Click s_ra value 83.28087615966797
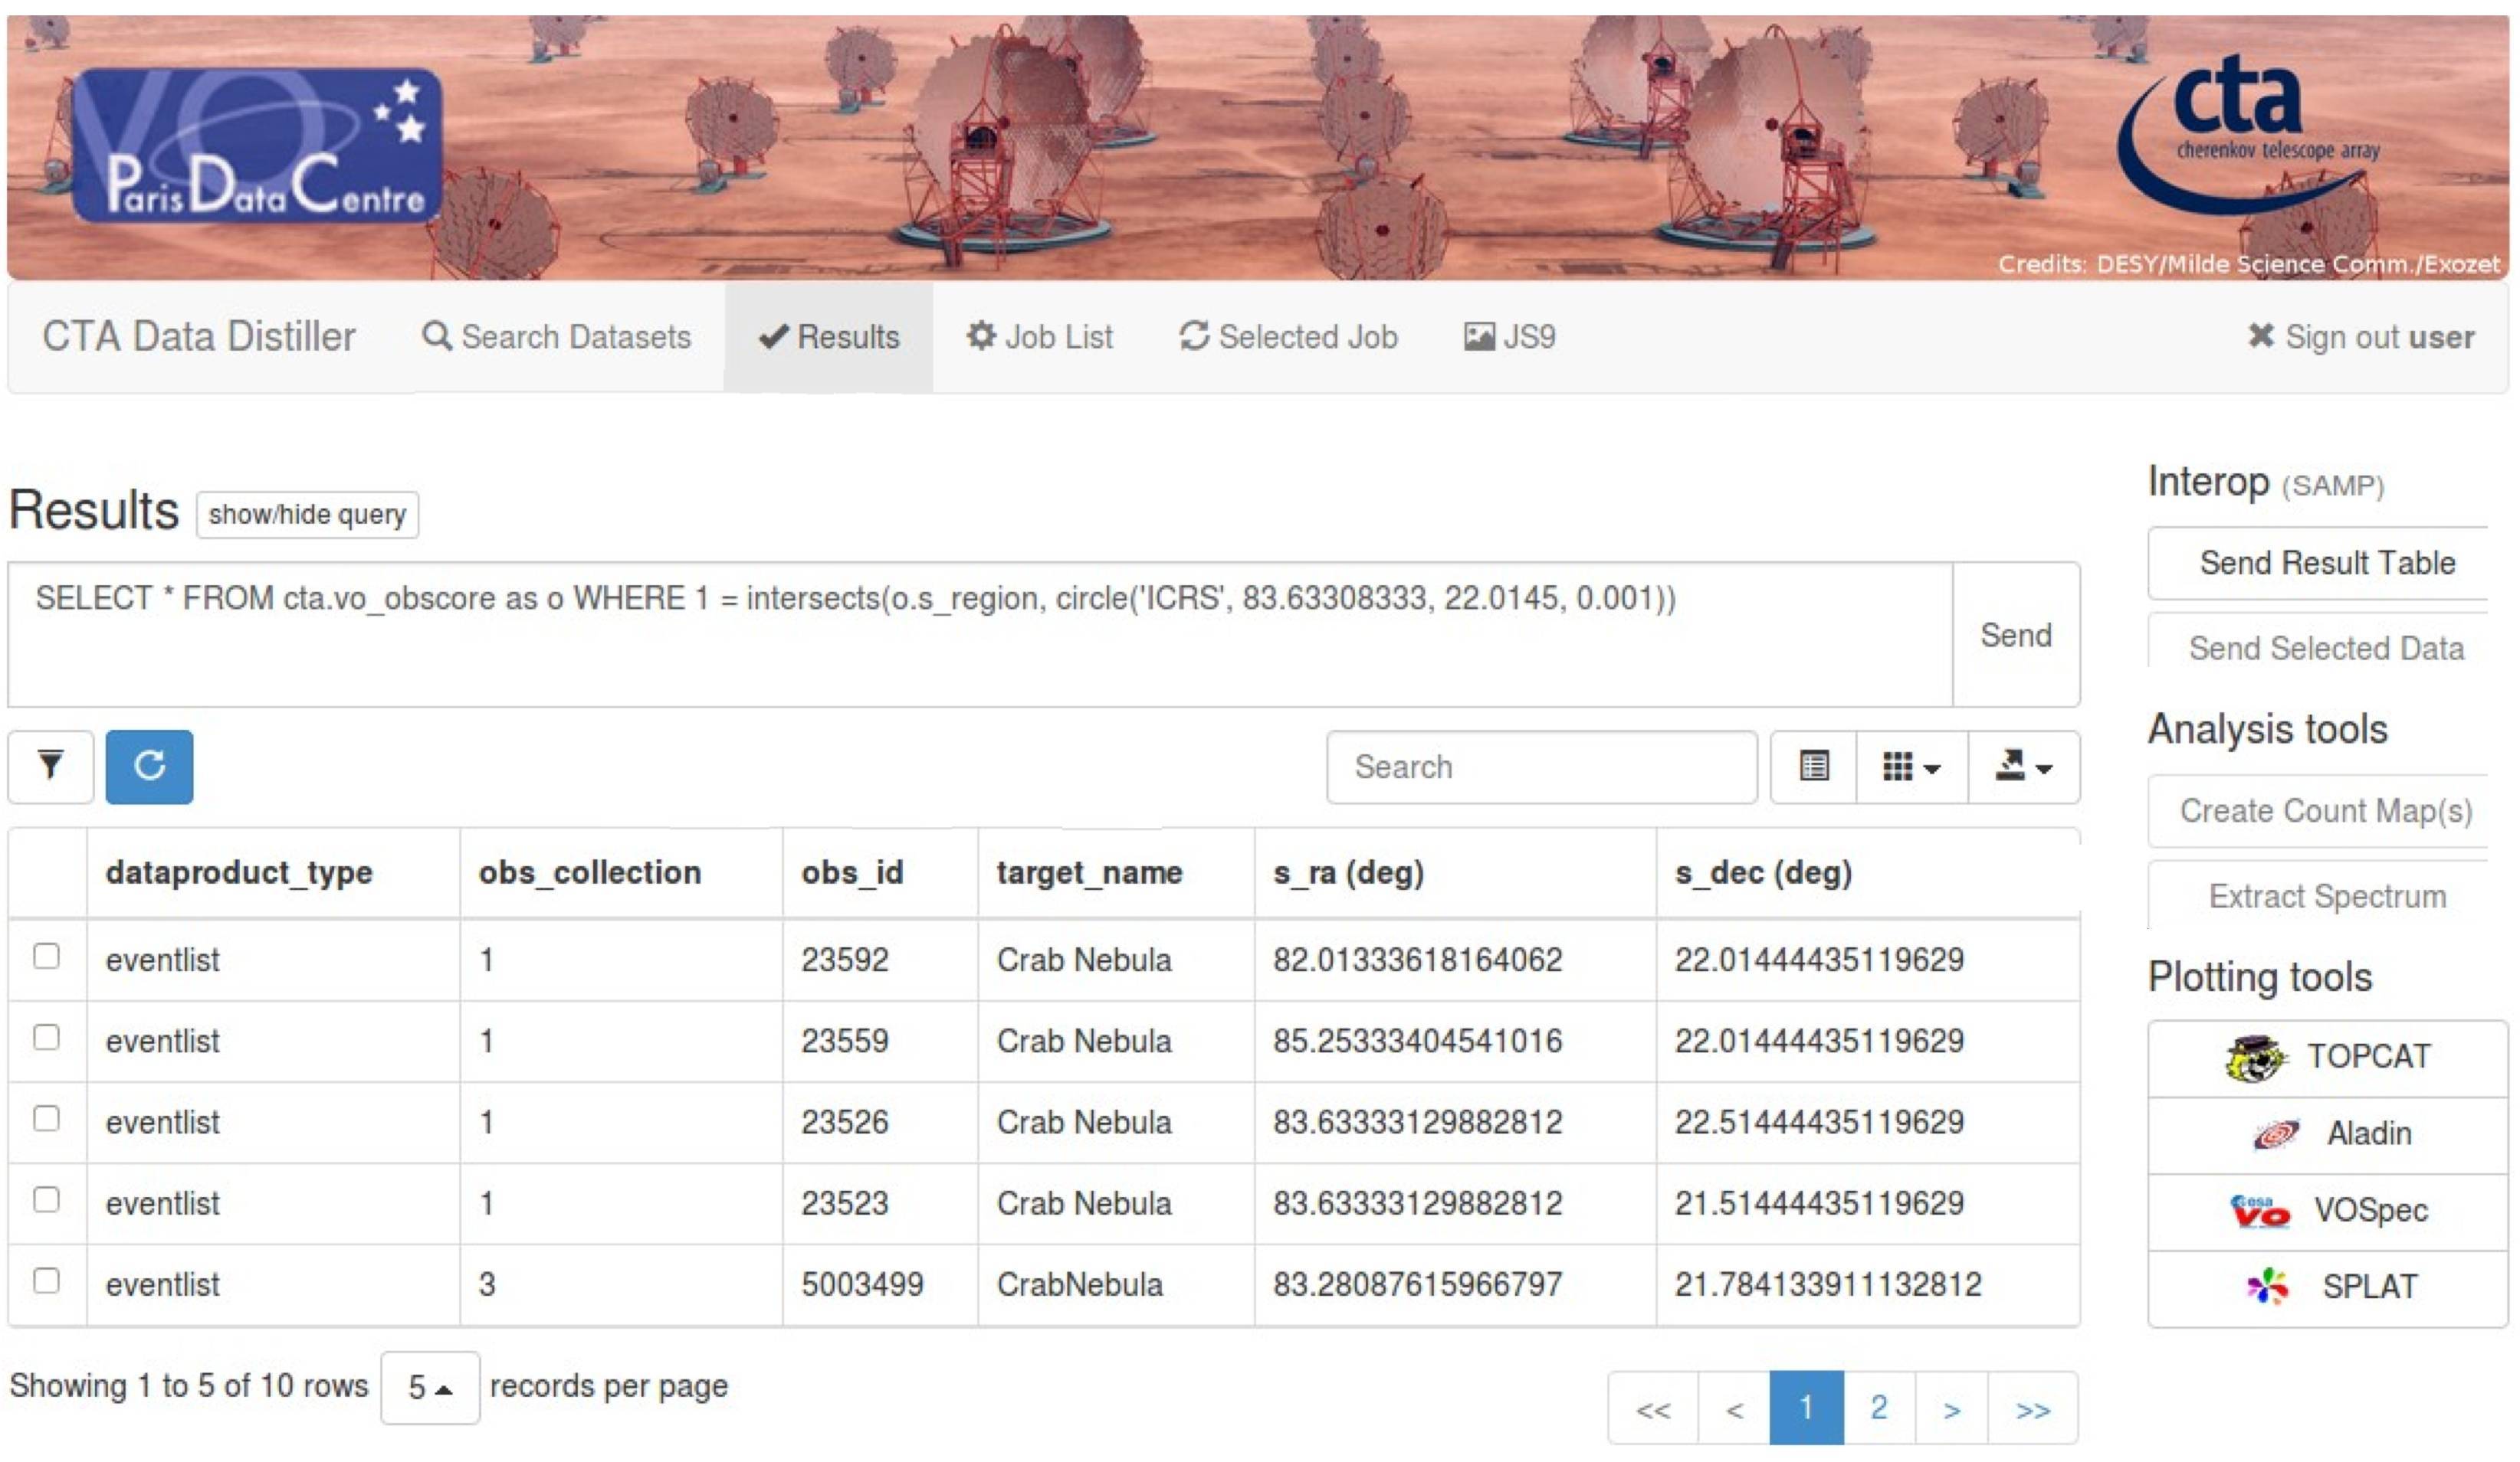2520x1462 pixels. (1417, 1285)
